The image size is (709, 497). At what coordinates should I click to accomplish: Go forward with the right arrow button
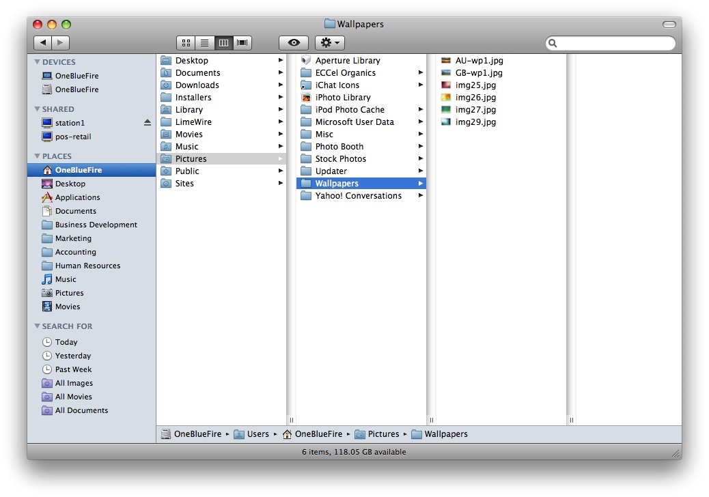click(x=61, y=42)
